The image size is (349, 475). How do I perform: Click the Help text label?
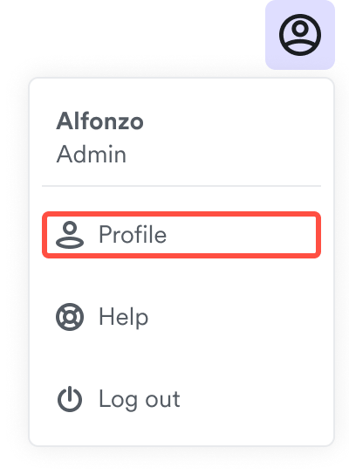click(124, 318)
